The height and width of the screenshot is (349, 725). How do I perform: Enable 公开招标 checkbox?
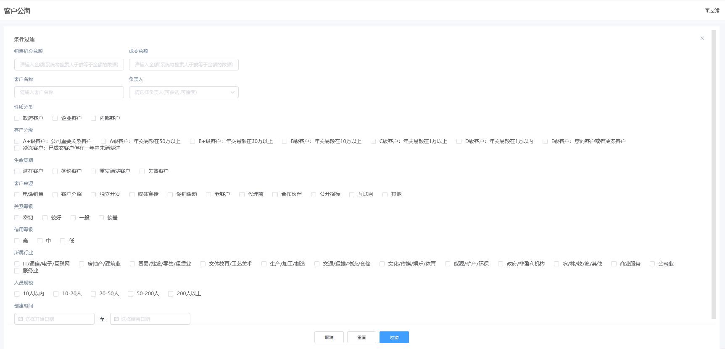coord(314,194)
